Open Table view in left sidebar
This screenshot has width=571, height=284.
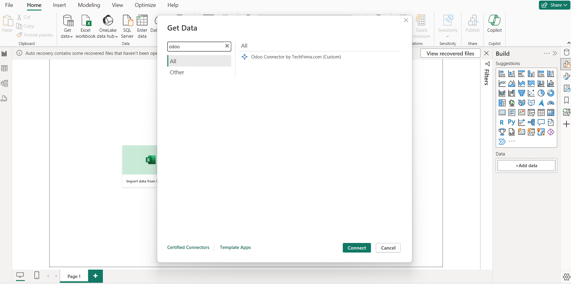click(4, 69)
